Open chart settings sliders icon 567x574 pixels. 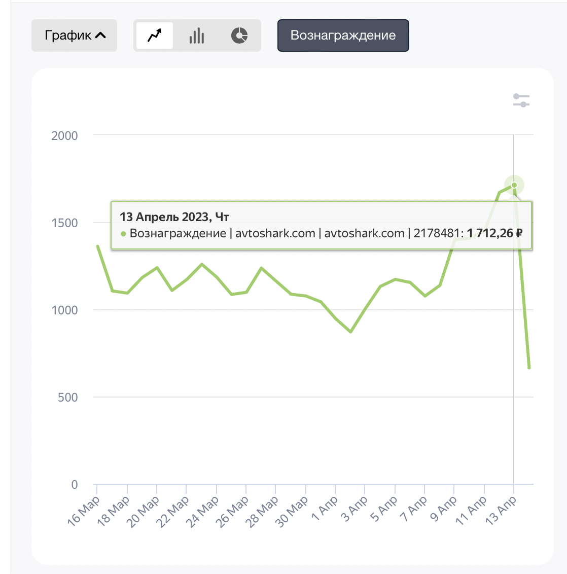[521, 100]
